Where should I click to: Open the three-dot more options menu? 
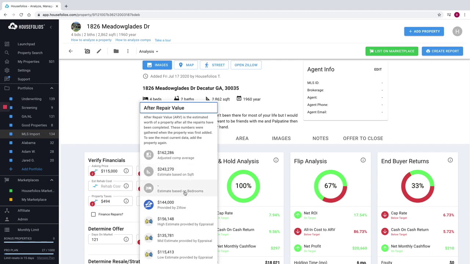(128, 51)
